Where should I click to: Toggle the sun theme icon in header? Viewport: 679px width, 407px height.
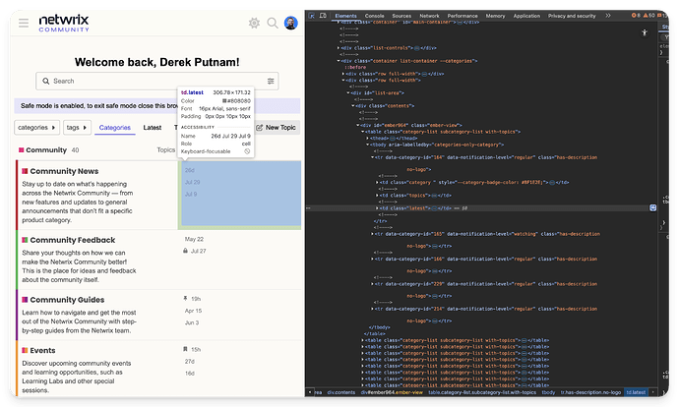point(254,23)
